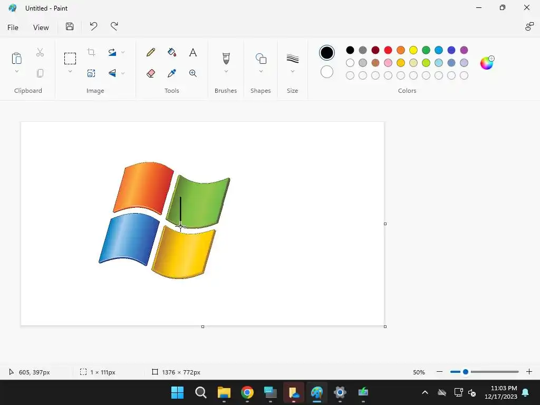This screenshot has height=405, width=540.
Task: Click the share icon at top right
Action: pyautogui.click(x=529, y=26)
